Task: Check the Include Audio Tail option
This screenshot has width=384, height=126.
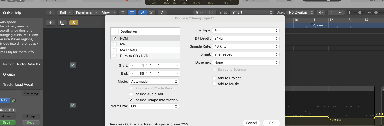Action: pos(131,94)
